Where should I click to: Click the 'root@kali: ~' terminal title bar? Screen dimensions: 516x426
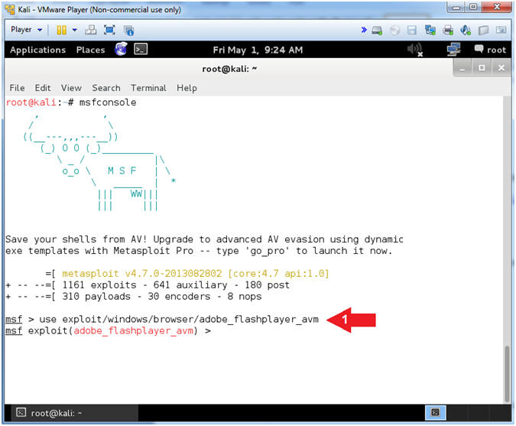coord(229,69)
